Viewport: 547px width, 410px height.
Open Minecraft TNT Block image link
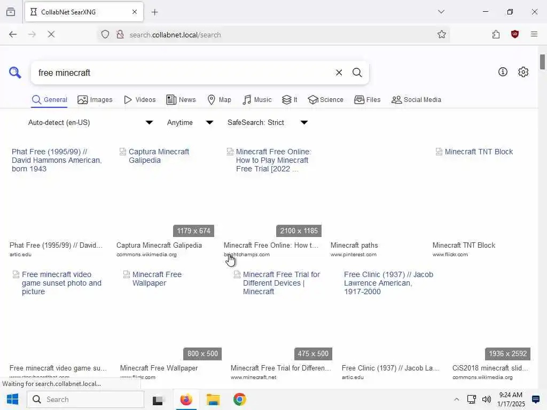click(478, 152)
